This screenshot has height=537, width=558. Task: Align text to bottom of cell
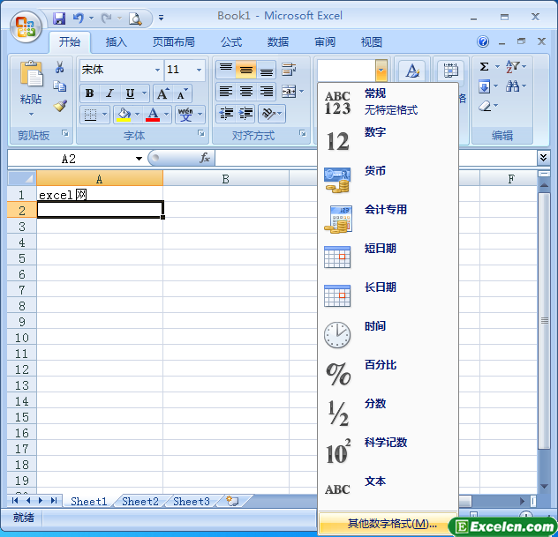click(266, 70)
